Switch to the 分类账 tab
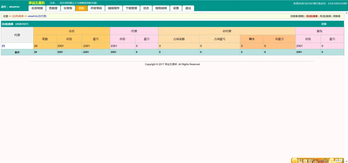The height and width of the screenshot is (163, 348). (x=68, y=8)
